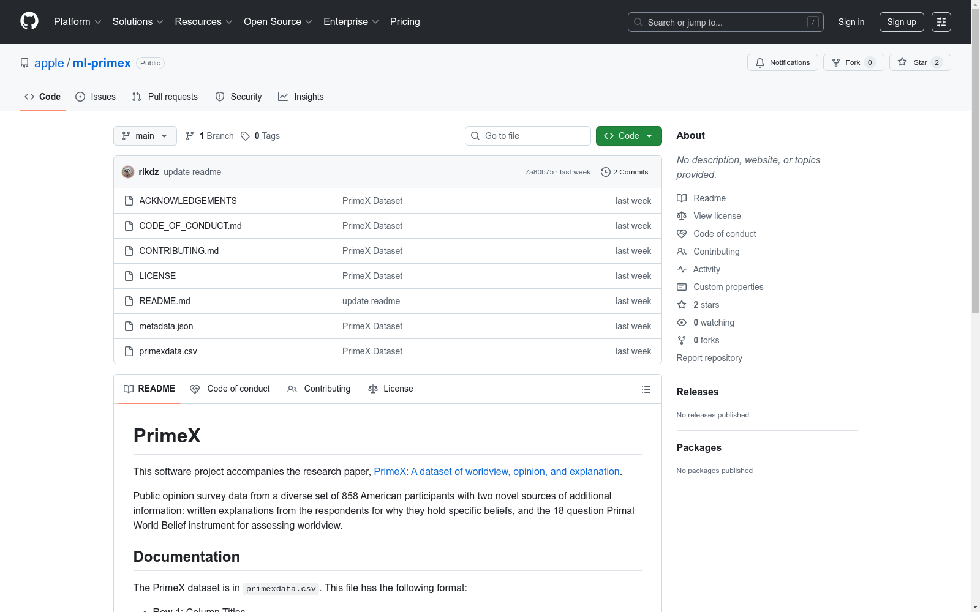Viewport: 980px width, 612px height.
Task: Expand the Open Source menu
Action: (x=278, y=21)
